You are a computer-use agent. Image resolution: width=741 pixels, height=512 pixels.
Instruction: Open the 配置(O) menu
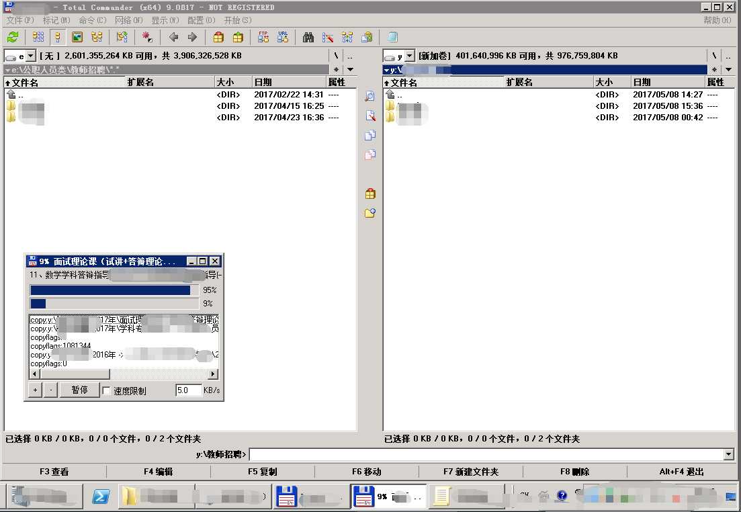[202, 20]
